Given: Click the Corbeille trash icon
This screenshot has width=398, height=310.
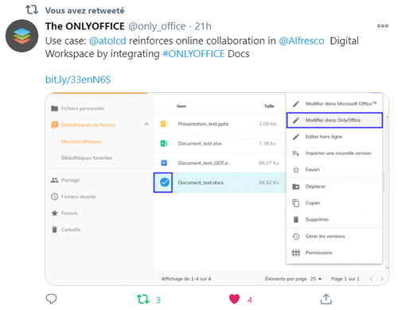Looking at the screenshot, I should [x=54, y=230].
